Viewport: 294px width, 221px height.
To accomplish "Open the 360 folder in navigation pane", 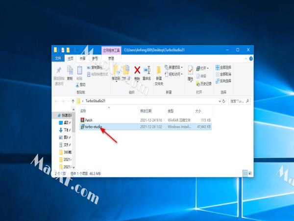I will coord(65,152).
